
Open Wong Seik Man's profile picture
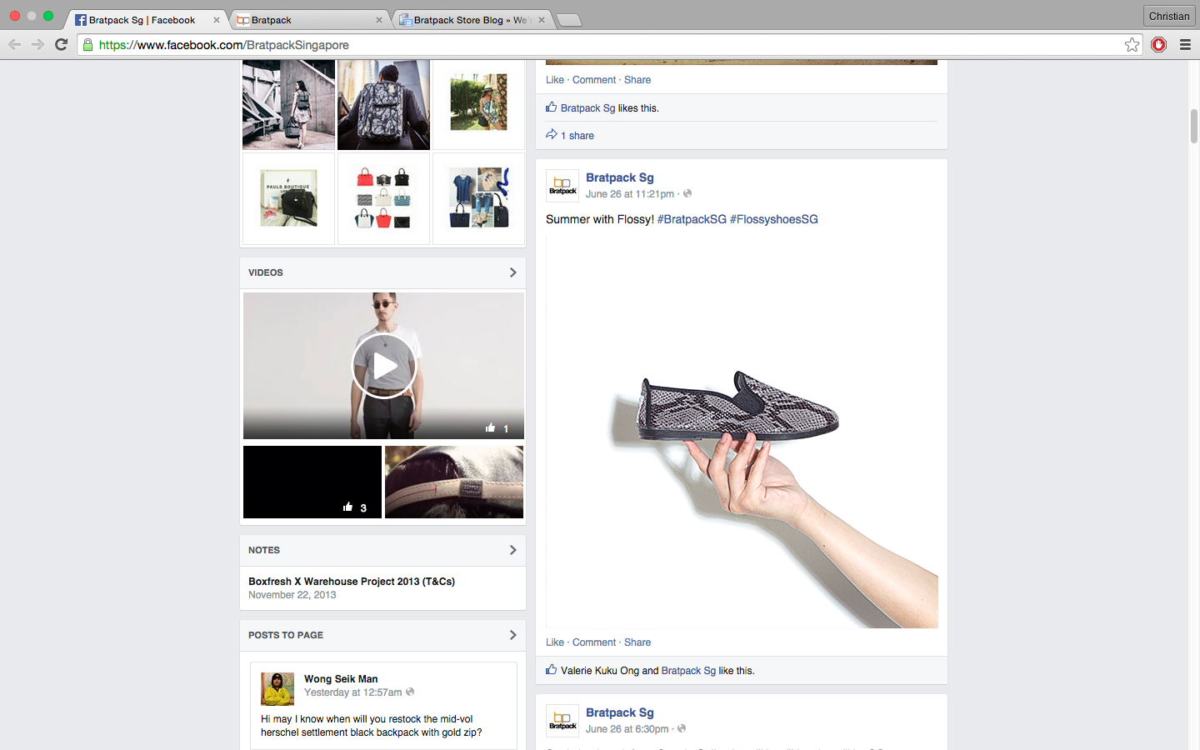coord(277,689)
